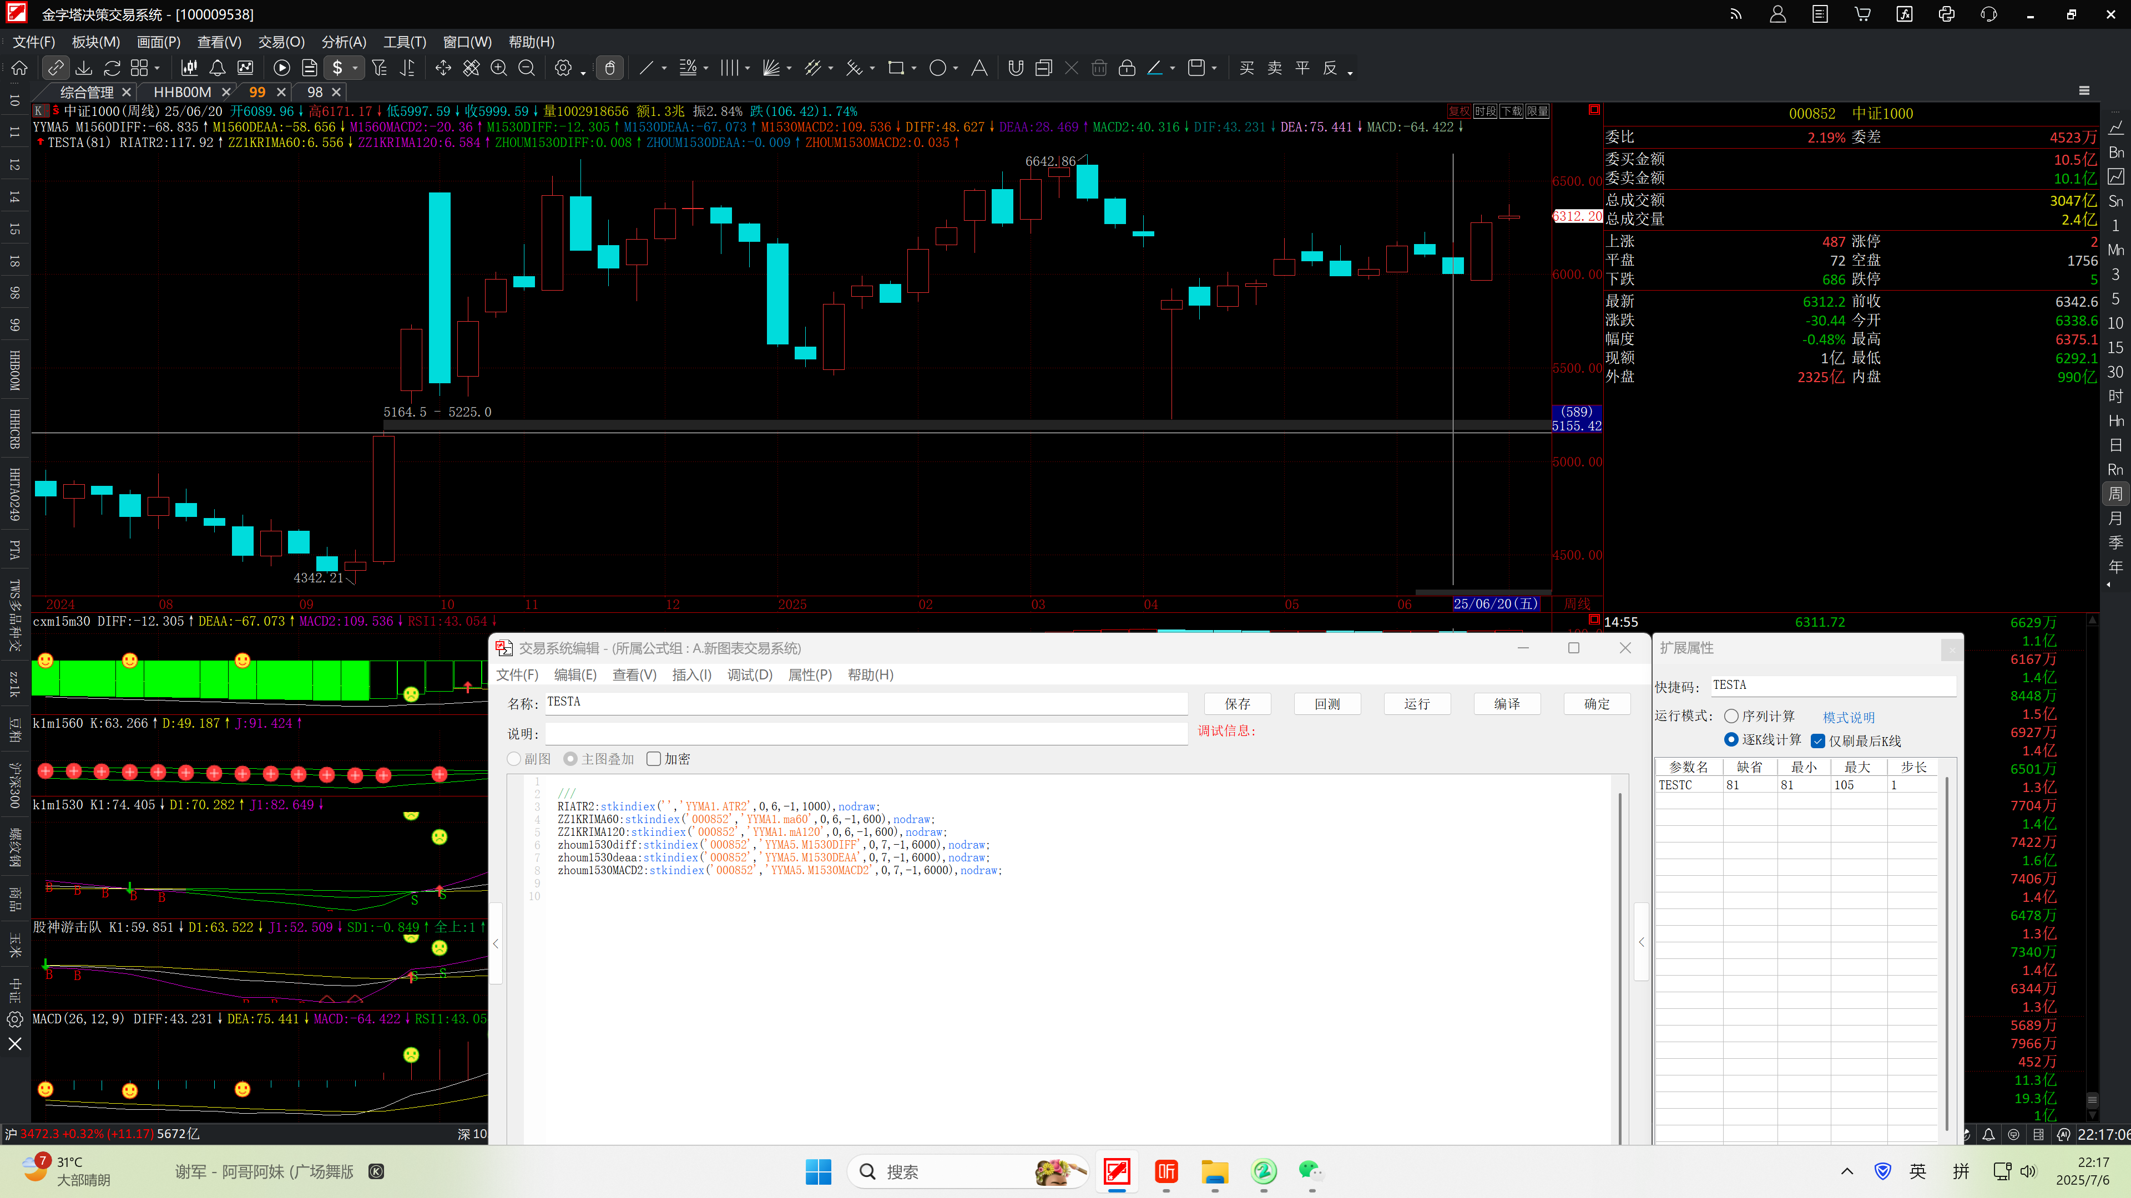Expand the dollar sign dropdown arrow

pyautogui.click(x=356, y=69)
